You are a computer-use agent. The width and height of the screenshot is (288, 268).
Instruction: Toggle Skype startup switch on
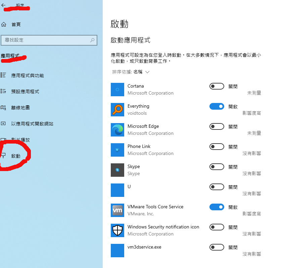tap(217, 167)
